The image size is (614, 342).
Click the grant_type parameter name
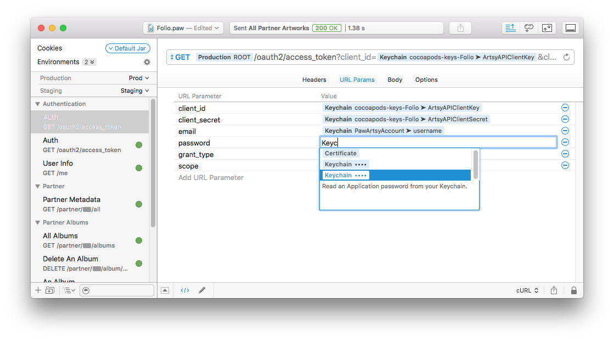point(196,154)
